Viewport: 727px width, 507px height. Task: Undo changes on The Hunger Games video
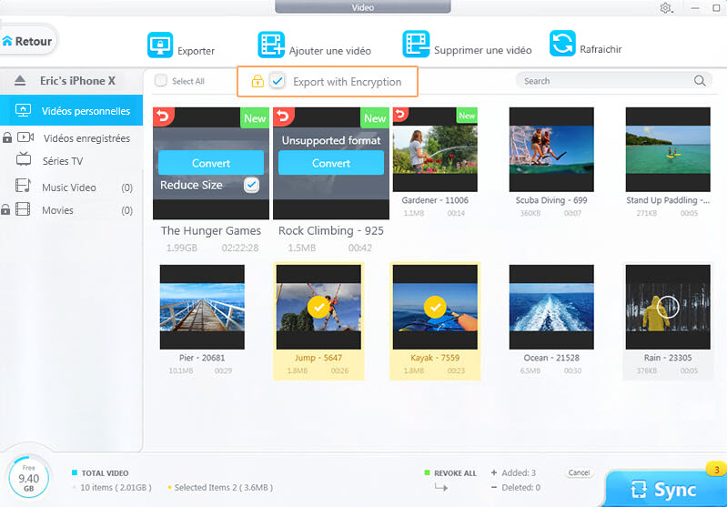click(163, 117)
